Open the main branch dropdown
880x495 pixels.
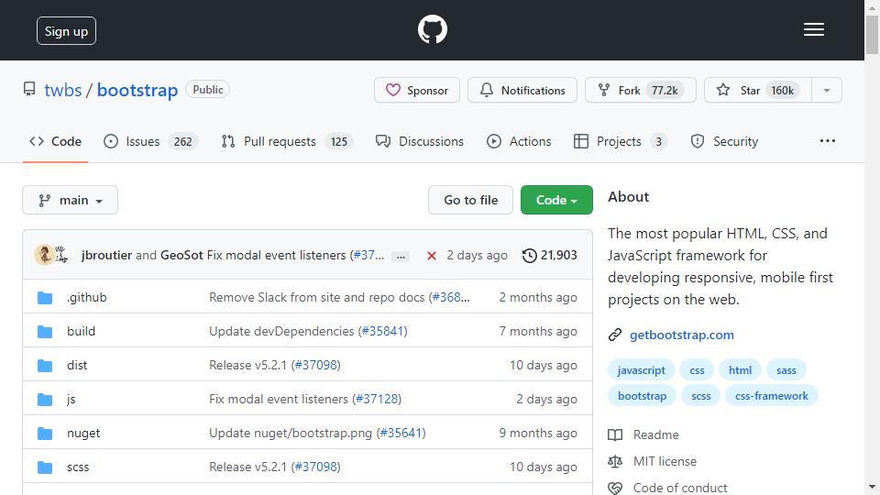(71, 201)
